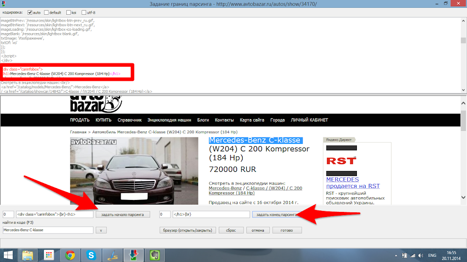Screen dimensions: 467x262
Task: Click the scroll down arrow in code pane
Action: (x=463, y=90)
